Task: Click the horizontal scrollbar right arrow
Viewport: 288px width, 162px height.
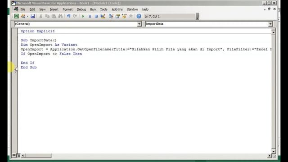Action: [269, 156]
